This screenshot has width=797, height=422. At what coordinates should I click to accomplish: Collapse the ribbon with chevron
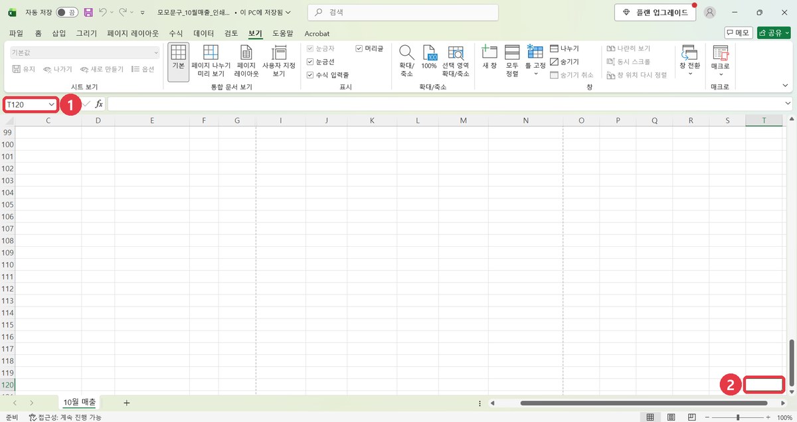click(x=786, y=86)
